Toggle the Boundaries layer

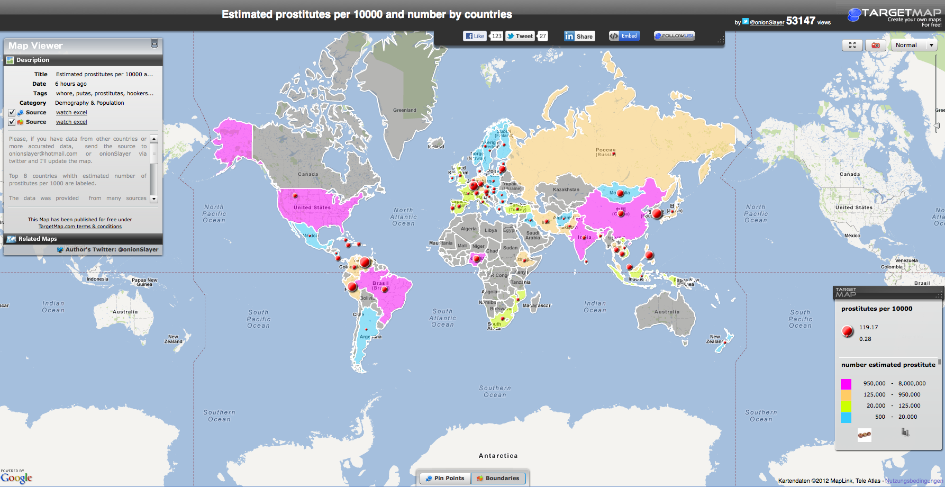(498, 478)
